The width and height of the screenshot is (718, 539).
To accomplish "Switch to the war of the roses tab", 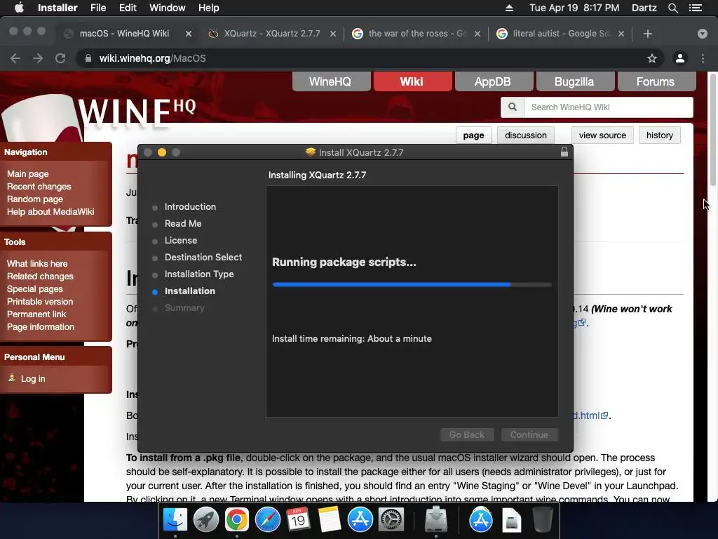I will pos(416,34).
